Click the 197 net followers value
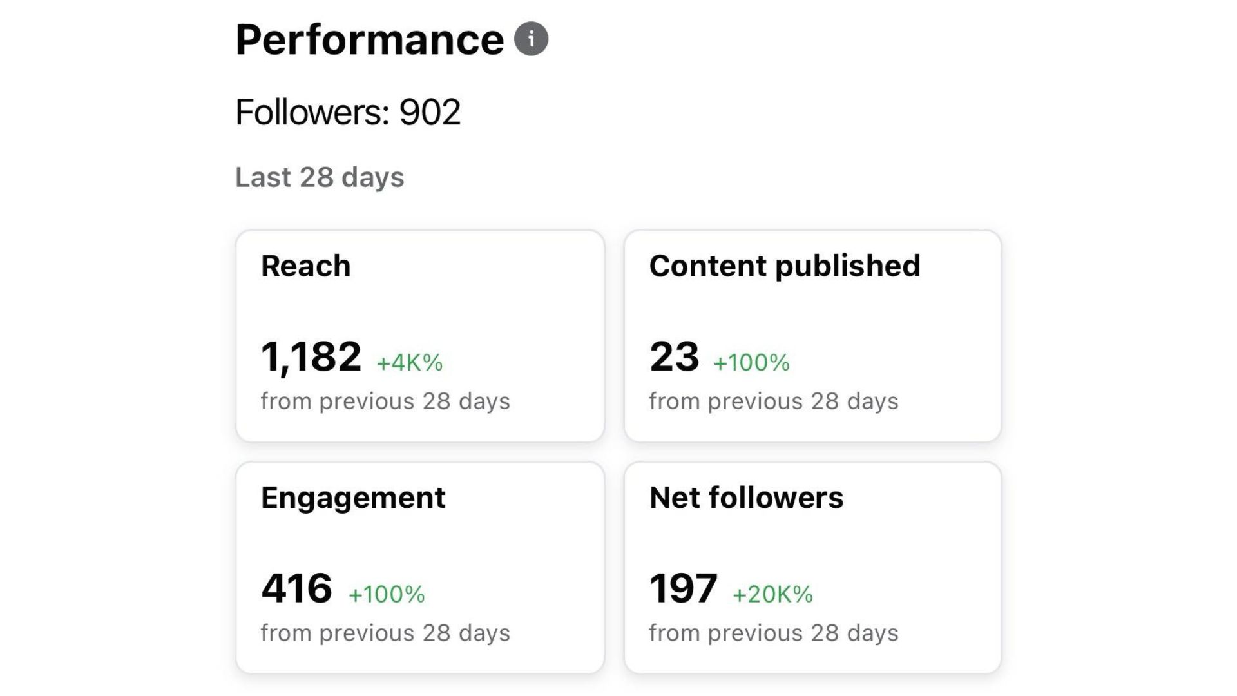Image resolution: width=1237 pixels, height=696 pixels. (x=683, y=588)
